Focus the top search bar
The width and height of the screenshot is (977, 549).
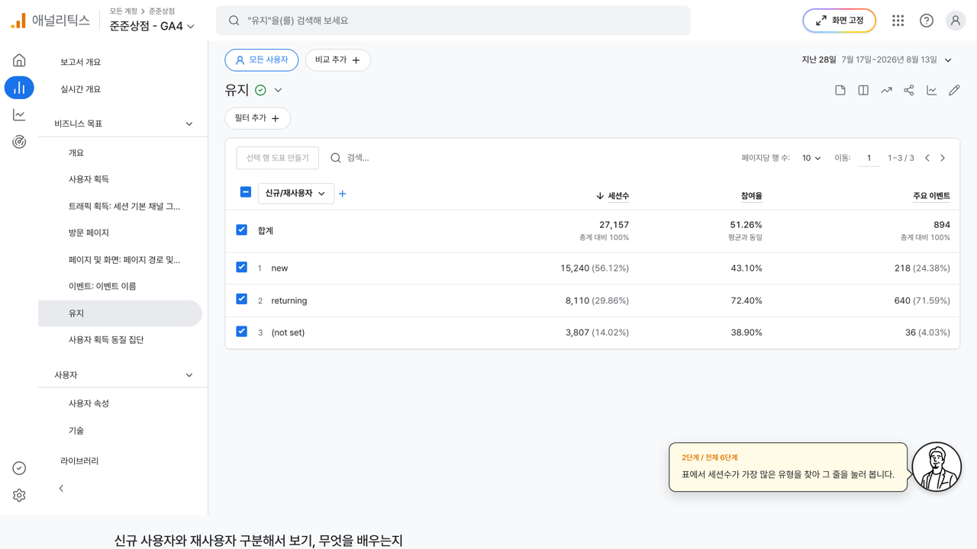click(x=453, y=21)
